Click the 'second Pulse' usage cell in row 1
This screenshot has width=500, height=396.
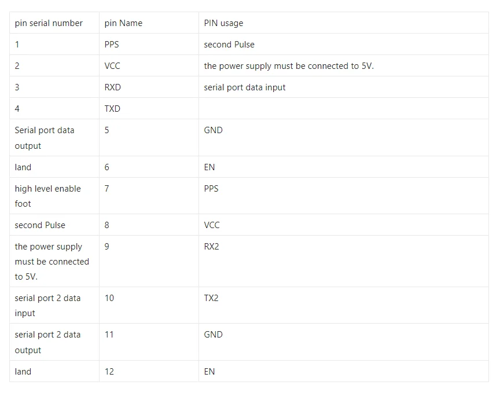pos(343,45)
